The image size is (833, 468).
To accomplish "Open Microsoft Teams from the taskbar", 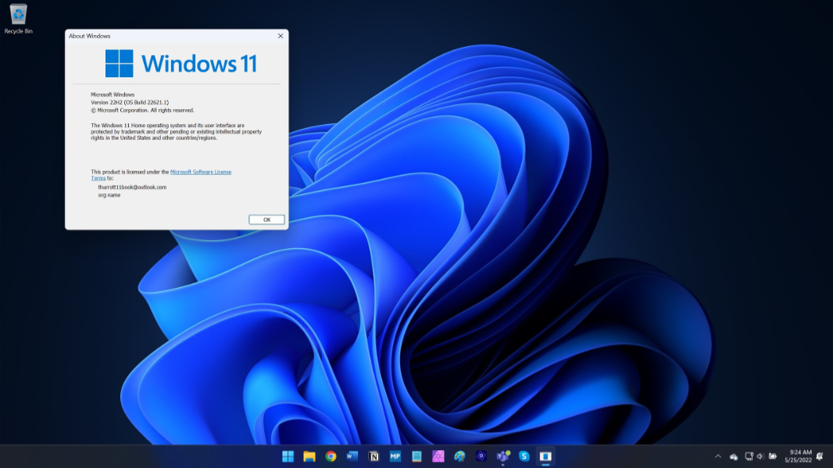I will 502,456.
